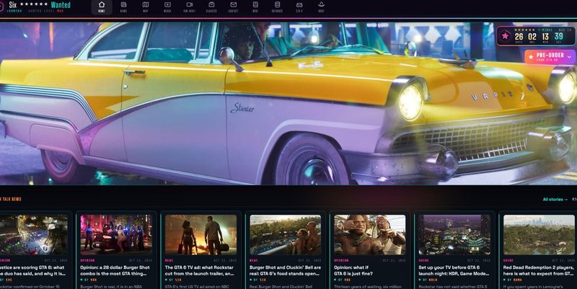The width and height of the screenshot is (577, 289).
Task: Click the Pre-Order button
Action: click(550, 57)
